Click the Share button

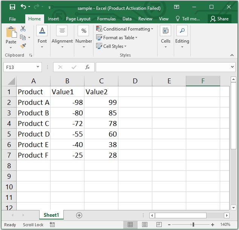219,19
